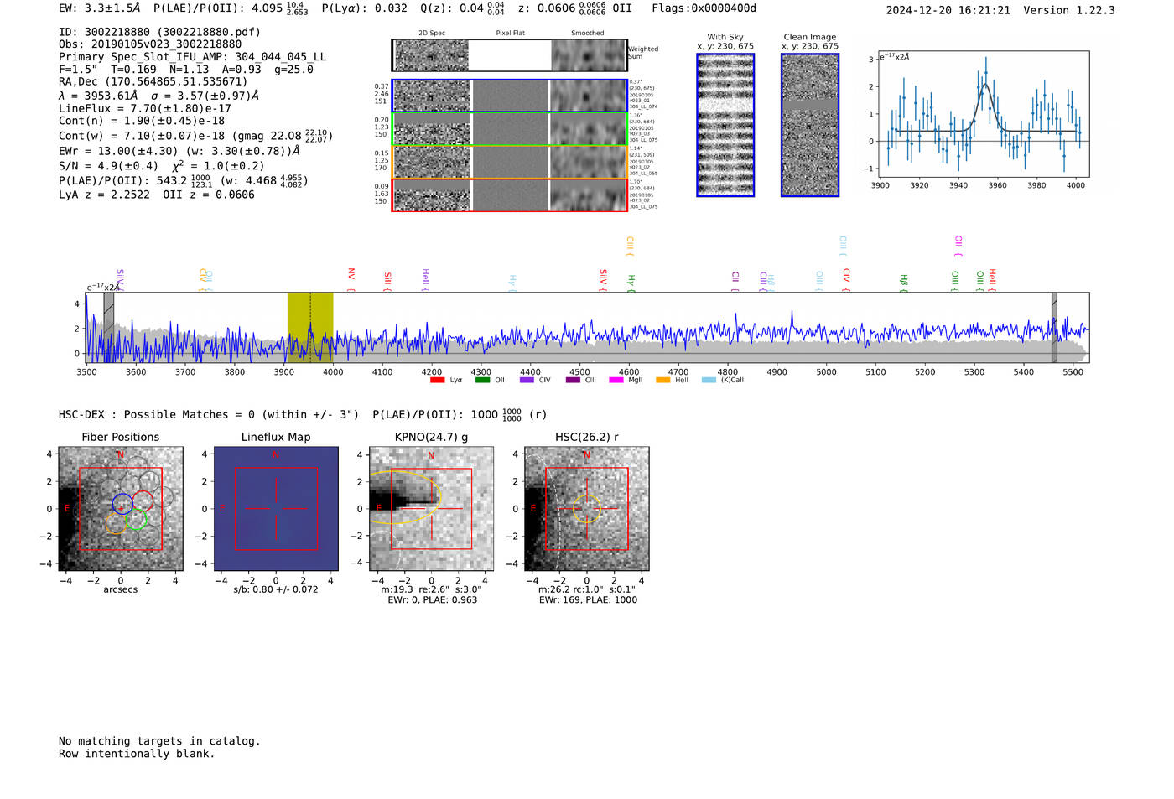This screenshot has height=799, width=1174.
Task: Click the red Lyα legend swatch
Action: 437,381
